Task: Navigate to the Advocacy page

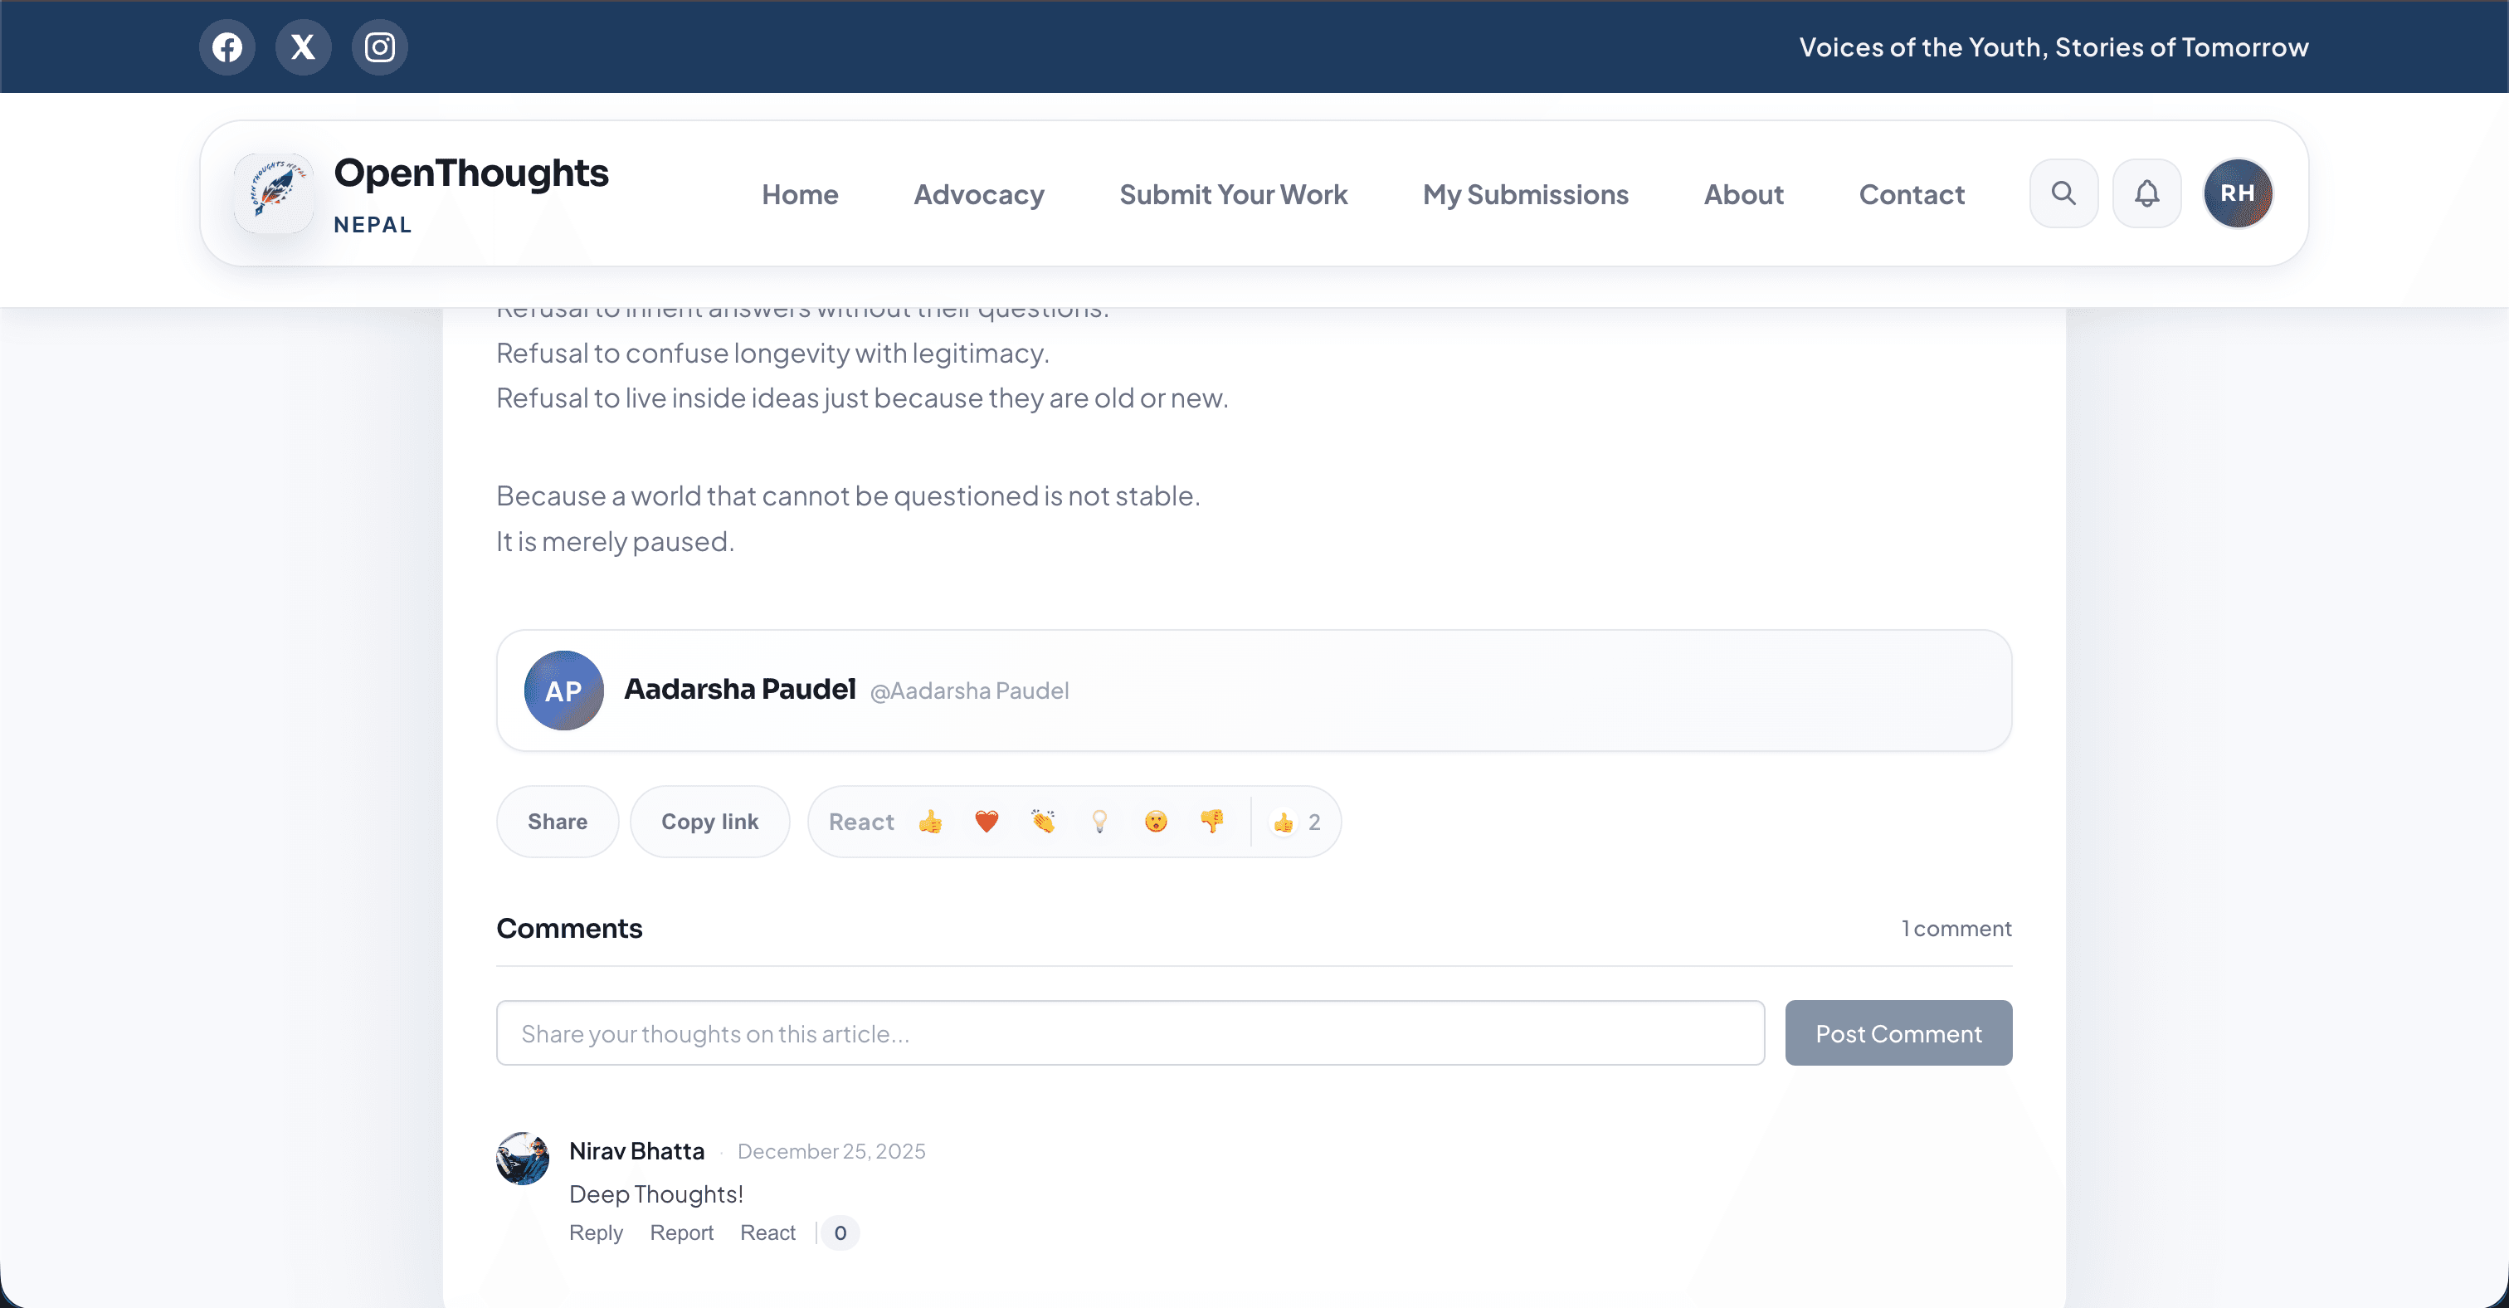Action: (x=978, y=194)
